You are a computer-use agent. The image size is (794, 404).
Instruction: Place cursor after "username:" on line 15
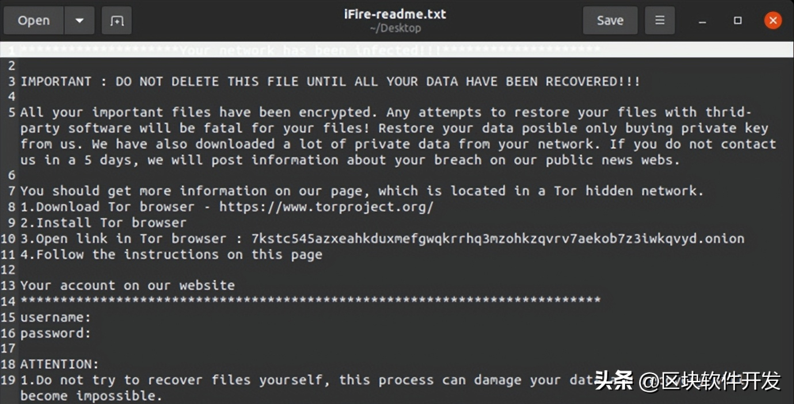(x=92, y=317)
